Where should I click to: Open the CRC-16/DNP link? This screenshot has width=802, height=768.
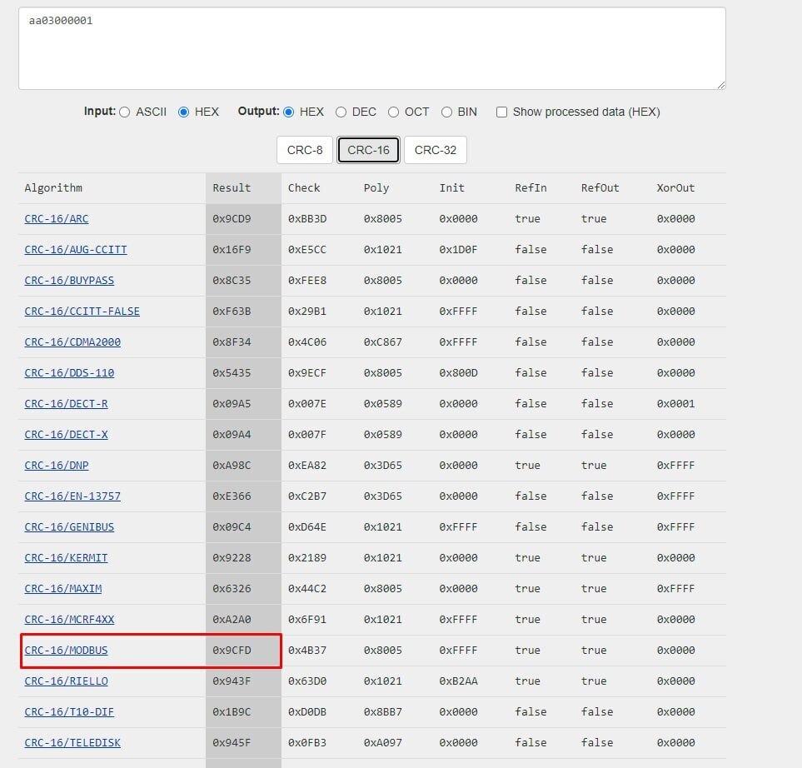pyautogui.click(x=57, y=465)
